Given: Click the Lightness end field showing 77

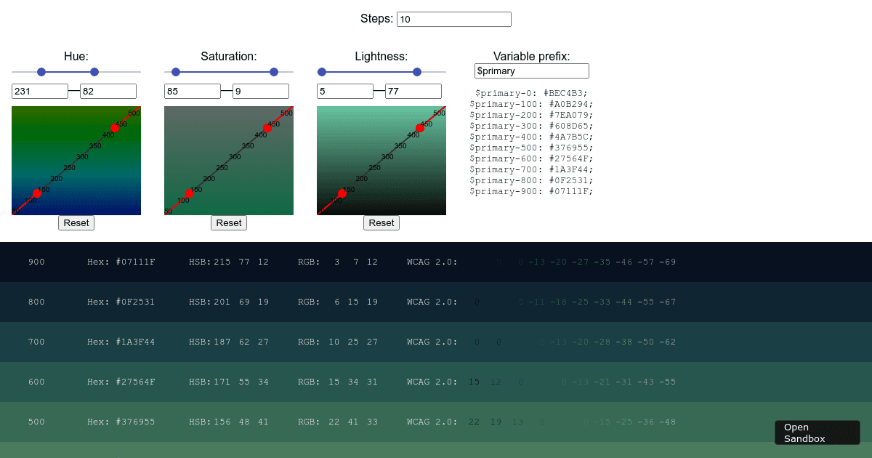Looking at the screenshot, I should tap(413, 91).
